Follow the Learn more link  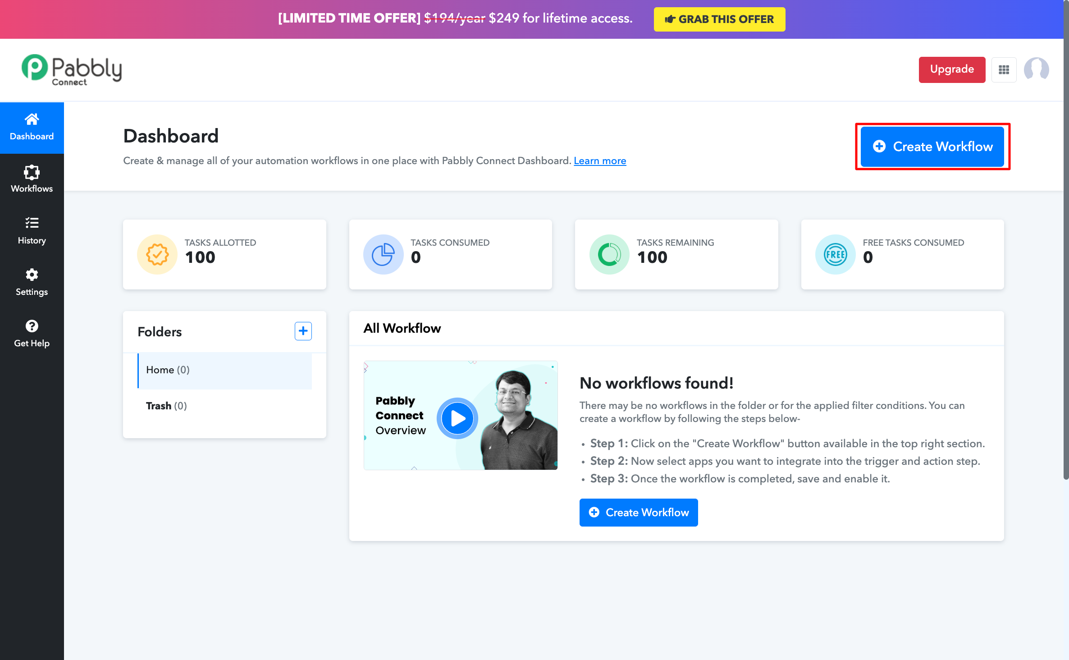click(600, 160)
